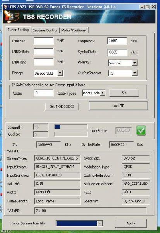Click the Apply button
160x233 pixels.
(131, 223)
